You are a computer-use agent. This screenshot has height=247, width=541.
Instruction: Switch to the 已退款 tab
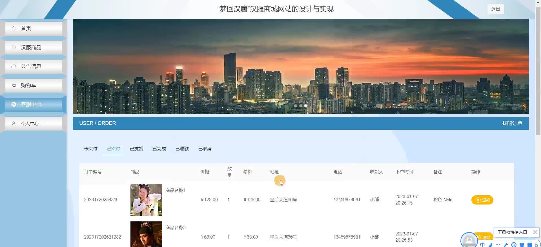click(182, 149)
